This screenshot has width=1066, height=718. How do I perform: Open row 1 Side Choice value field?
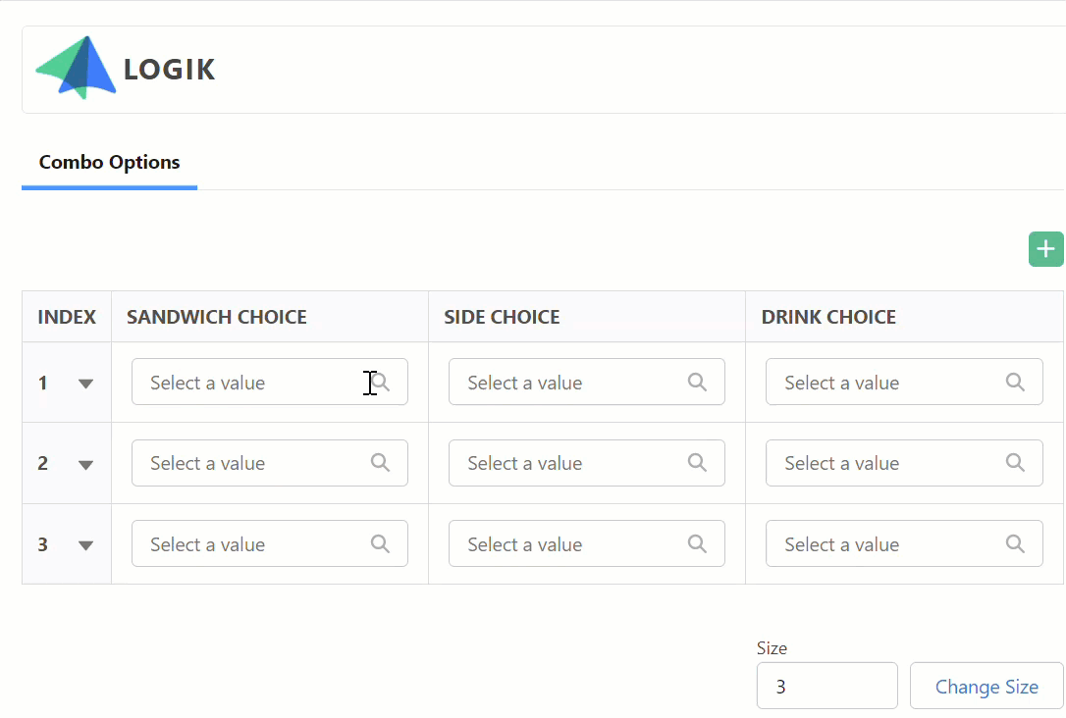(x=587, y=382)
